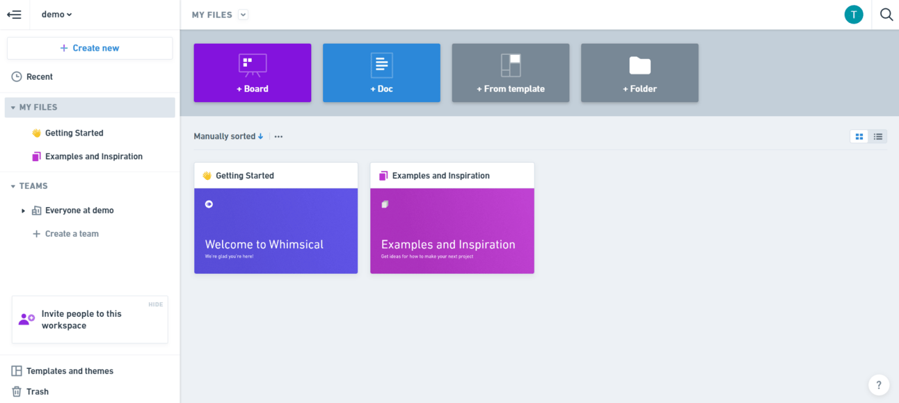Viewport: 899px width, 403px height.
Task: Create from template
Action: (511, 73)
